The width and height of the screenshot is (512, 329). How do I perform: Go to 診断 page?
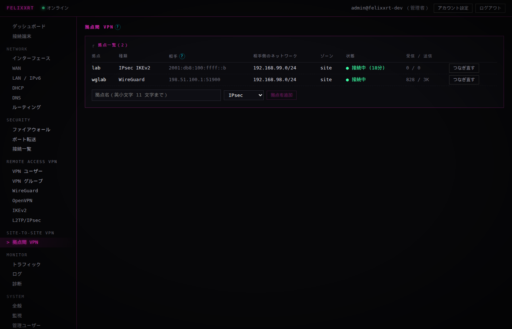pyautogui.click(x=17, y=284)
